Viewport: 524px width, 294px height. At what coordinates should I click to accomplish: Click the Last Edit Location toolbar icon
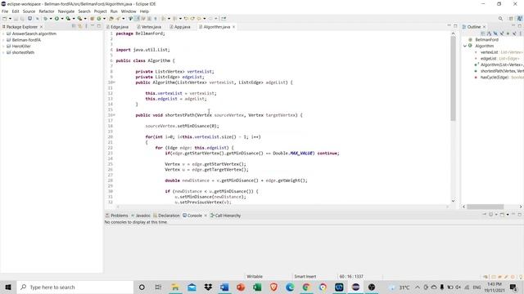[186, 18]
